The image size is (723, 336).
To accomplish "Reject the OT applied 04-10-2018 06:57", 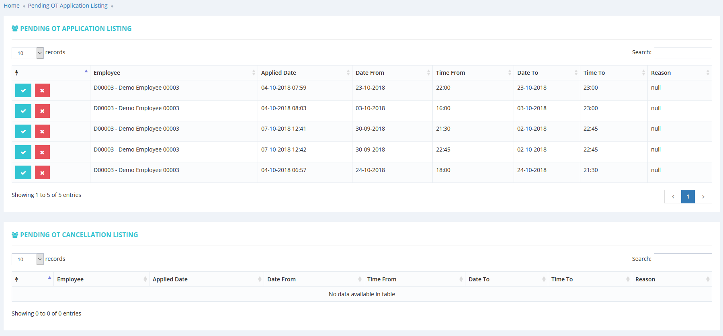I will 42,172.
